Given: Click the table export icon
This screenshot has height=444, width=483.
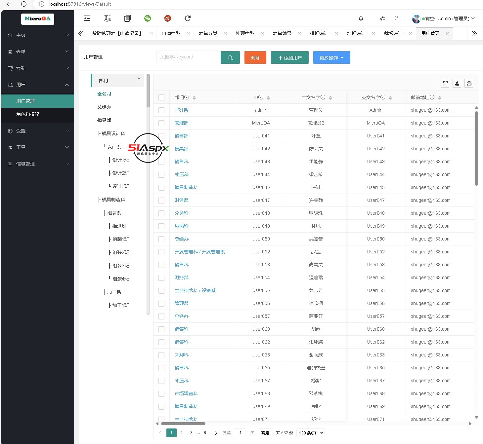Looking at the screenshot, I should 457,83.
